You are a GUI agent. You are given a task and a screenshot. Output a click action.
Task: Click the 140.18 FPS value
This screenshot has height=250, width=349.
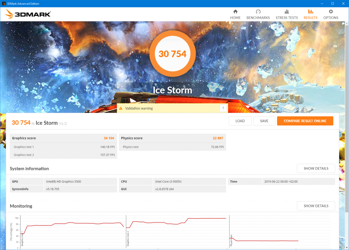(107, 147)
